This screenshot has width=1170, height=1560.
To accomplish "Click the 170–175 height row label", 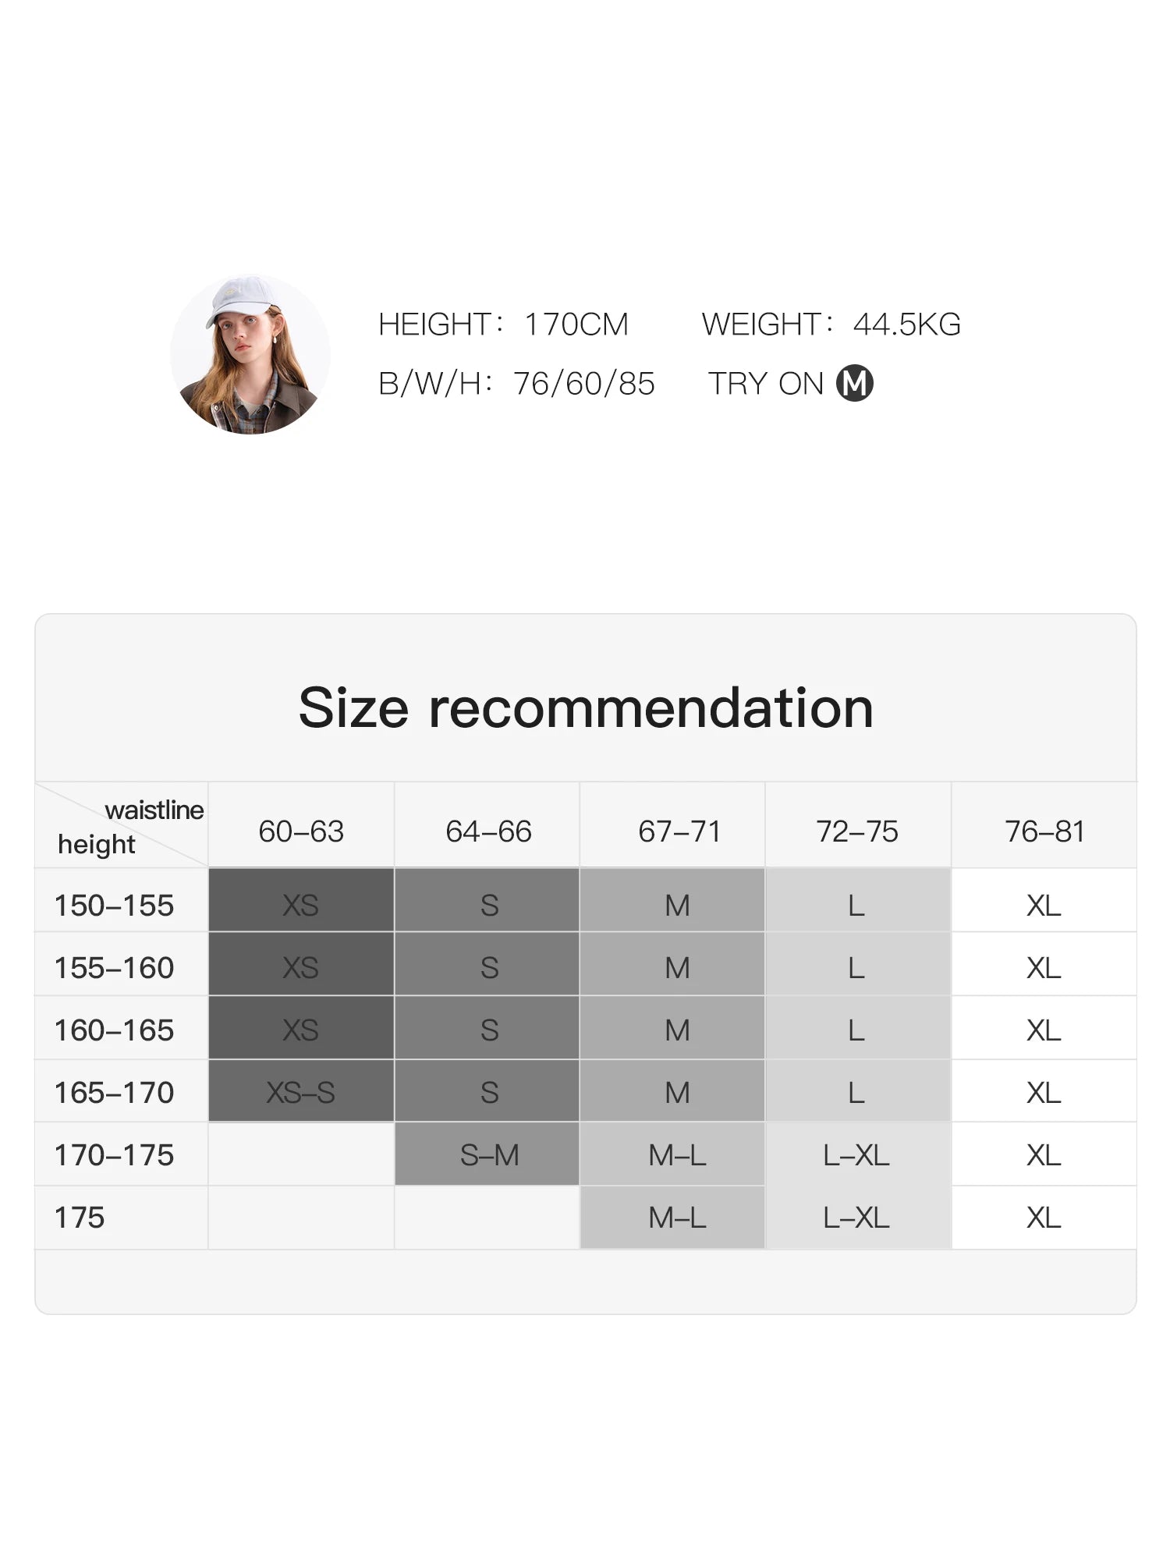I will coord(114,1155).
